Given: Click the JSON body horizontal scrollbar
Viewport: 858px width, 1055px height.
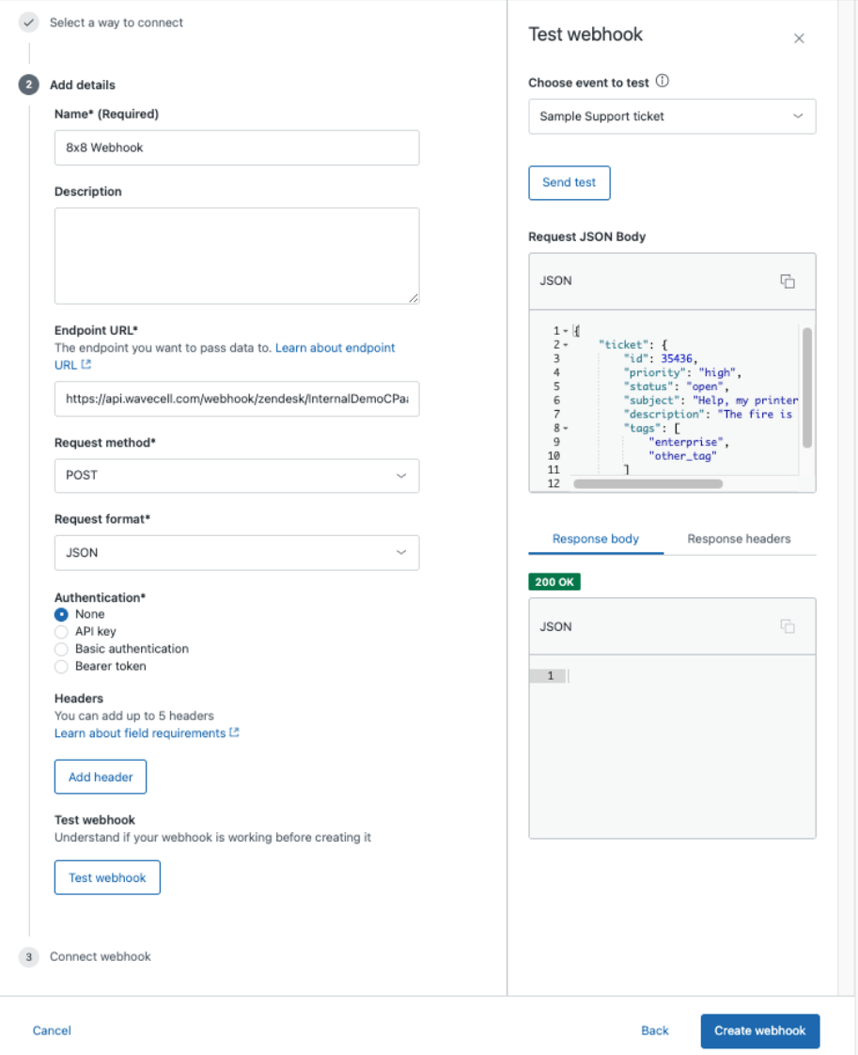Looking at the screenshot, I should pyautogui.click(x=647, y=484).
